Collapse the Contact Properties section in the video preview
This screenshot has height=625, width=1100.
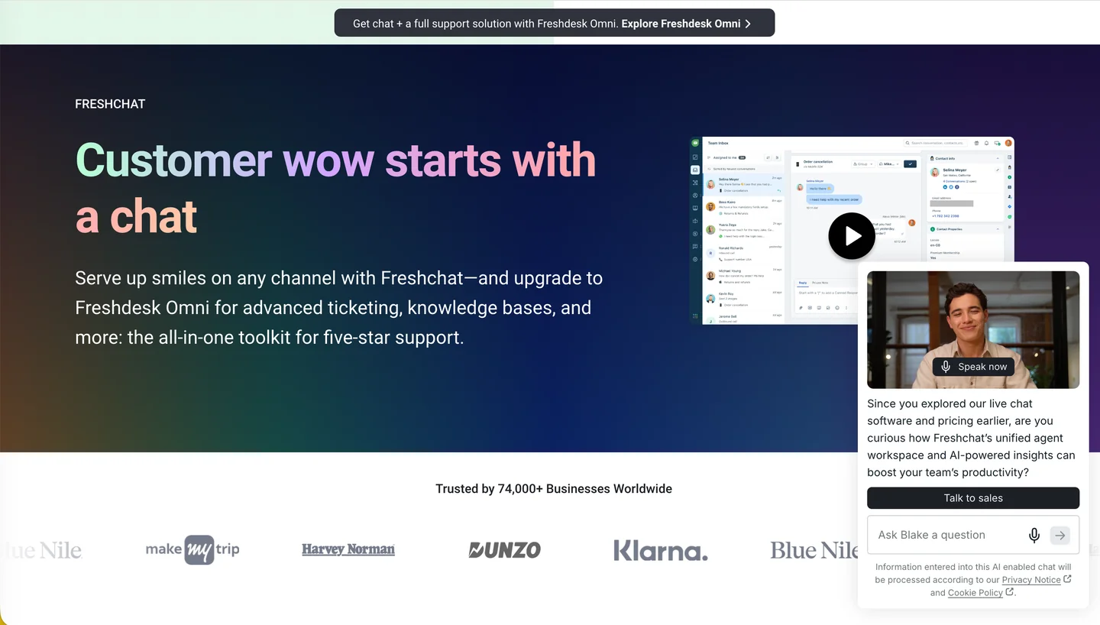(998, 228)
